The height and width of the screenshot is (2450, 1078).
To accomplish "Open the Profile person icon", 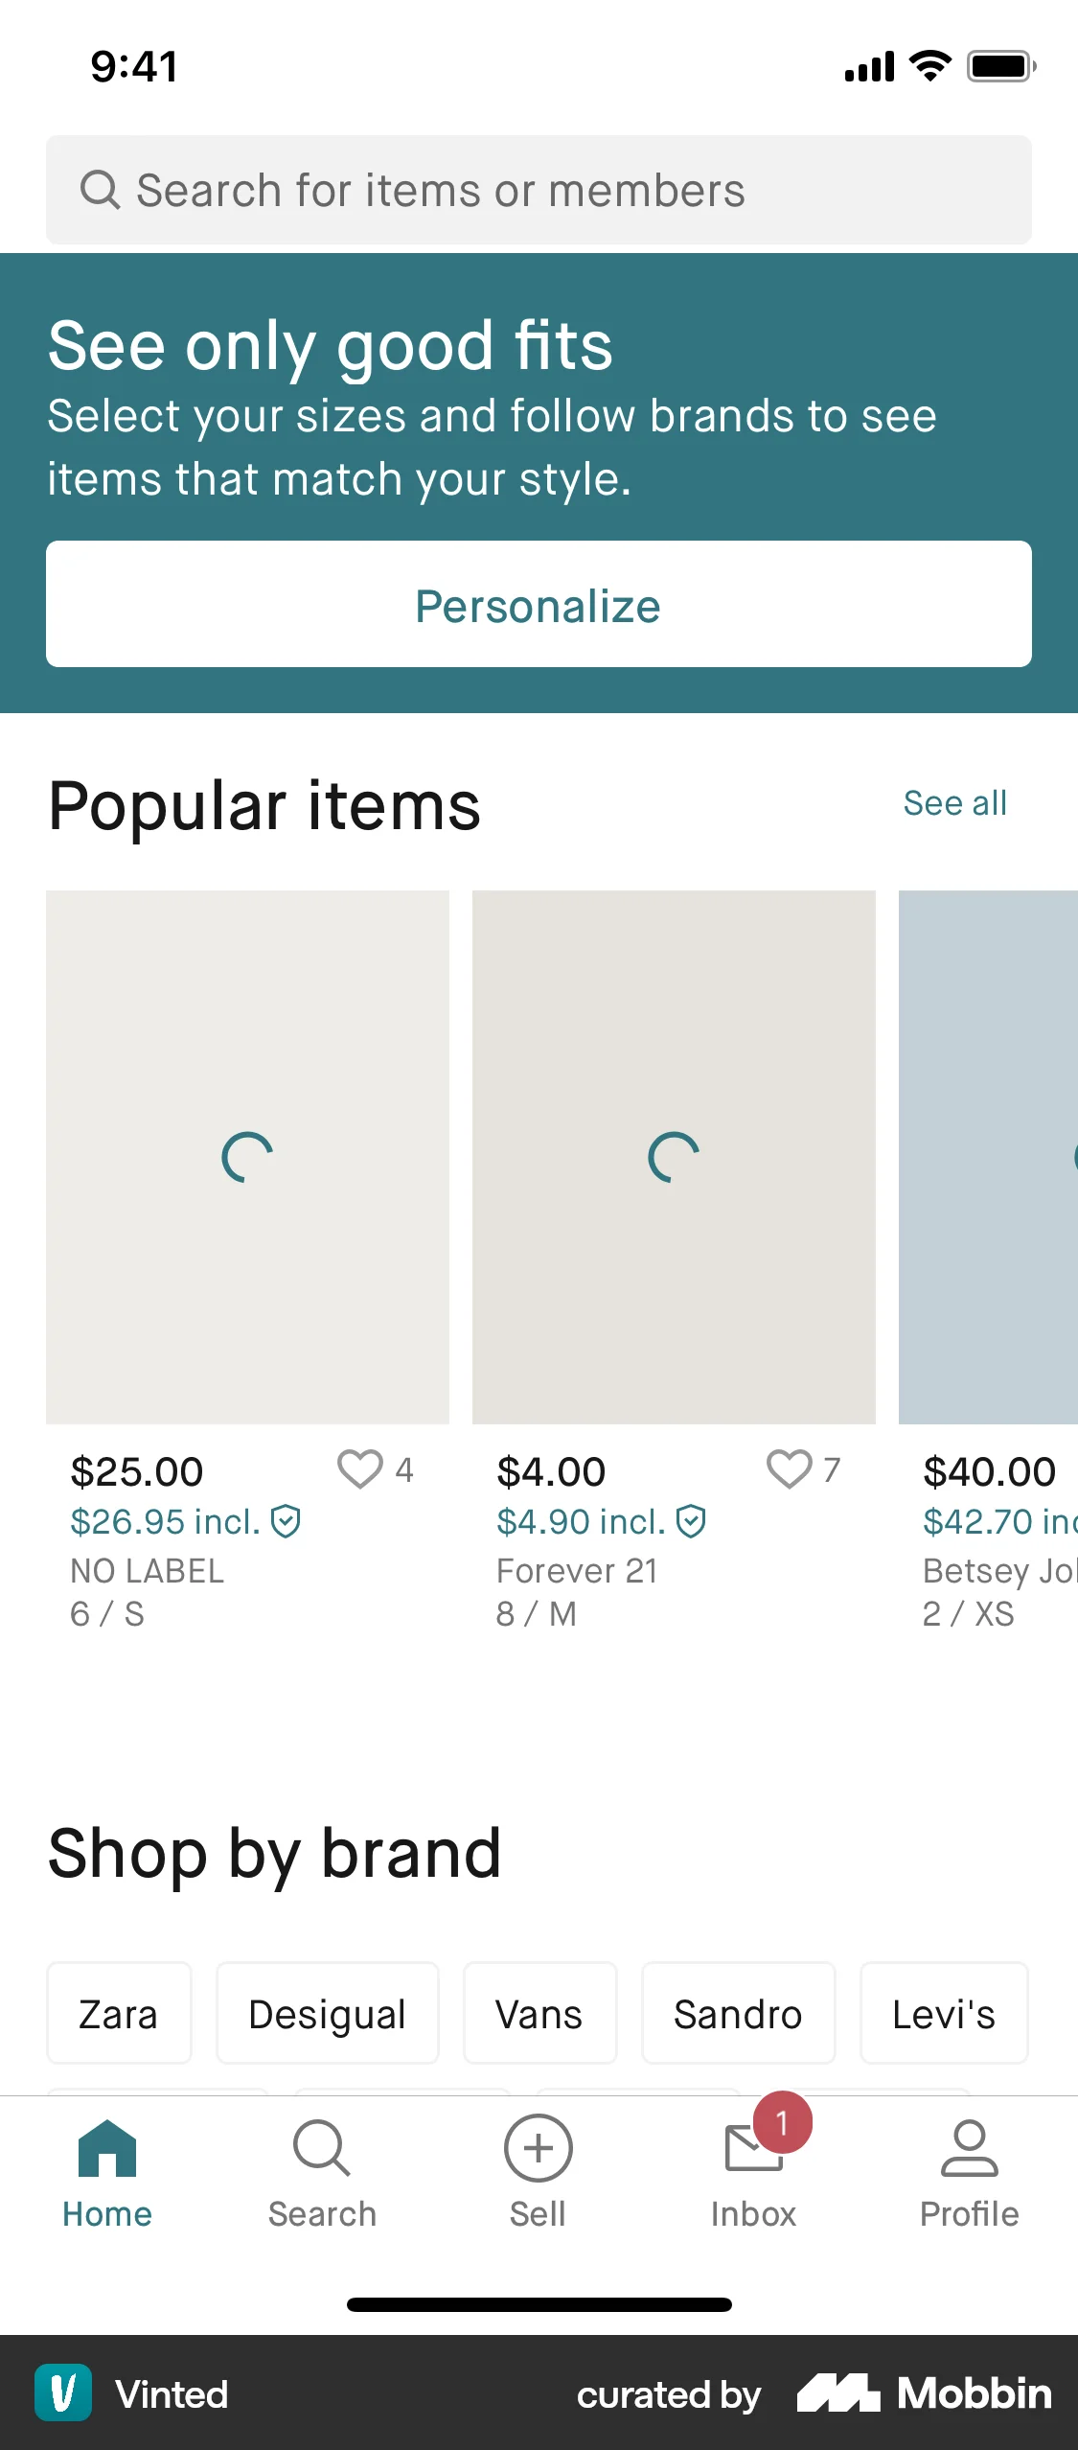I will click(971, 2150).
